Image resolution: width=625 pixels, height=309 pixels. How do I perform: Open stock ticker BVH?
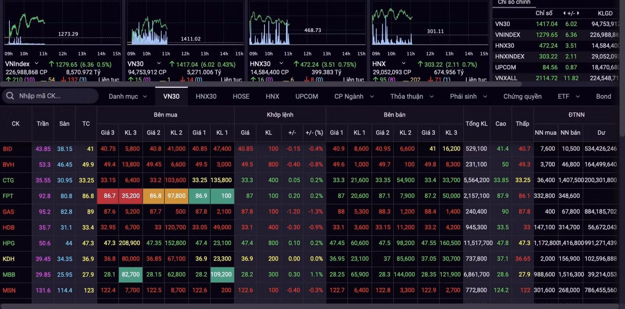[x=8, y=165]
